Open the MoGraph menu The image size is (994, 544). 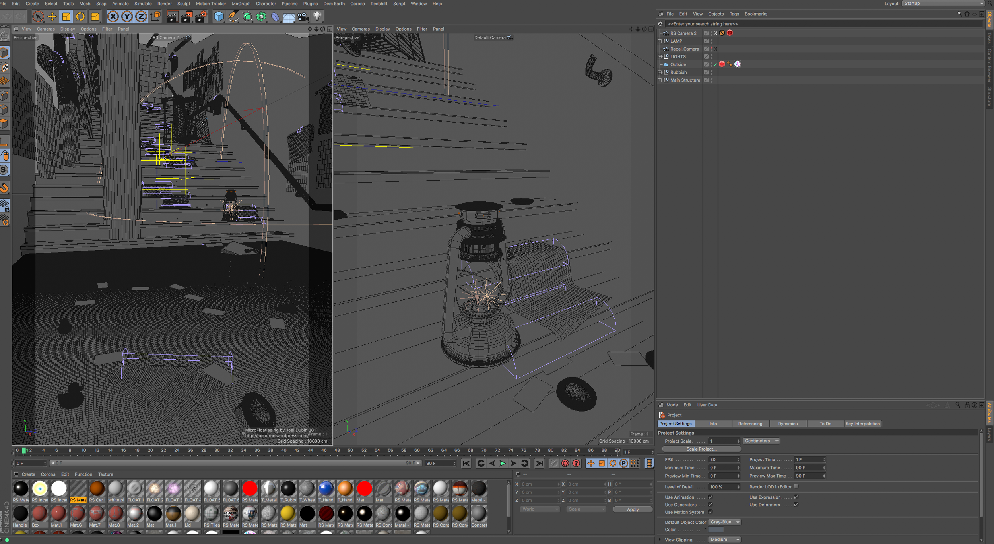pos(241,4)
